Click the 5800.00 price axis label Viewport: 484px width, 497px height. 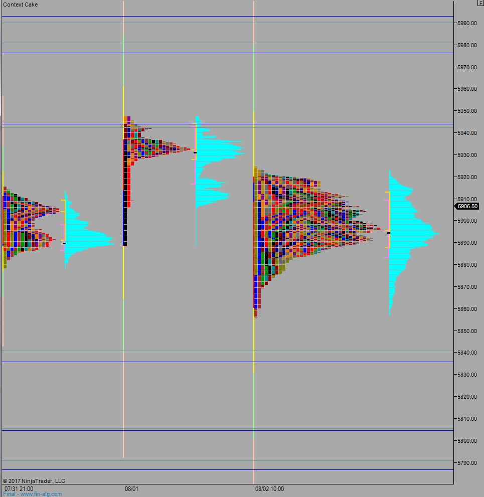(x=467, y=441)
